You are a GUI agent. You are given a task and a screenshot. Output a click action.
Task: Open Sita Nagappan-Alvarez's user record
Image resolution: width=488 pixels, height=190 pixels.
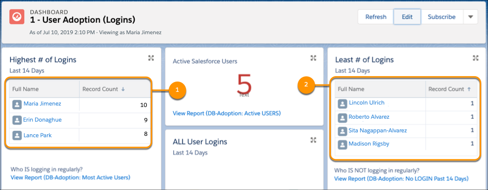pos(378,130)
